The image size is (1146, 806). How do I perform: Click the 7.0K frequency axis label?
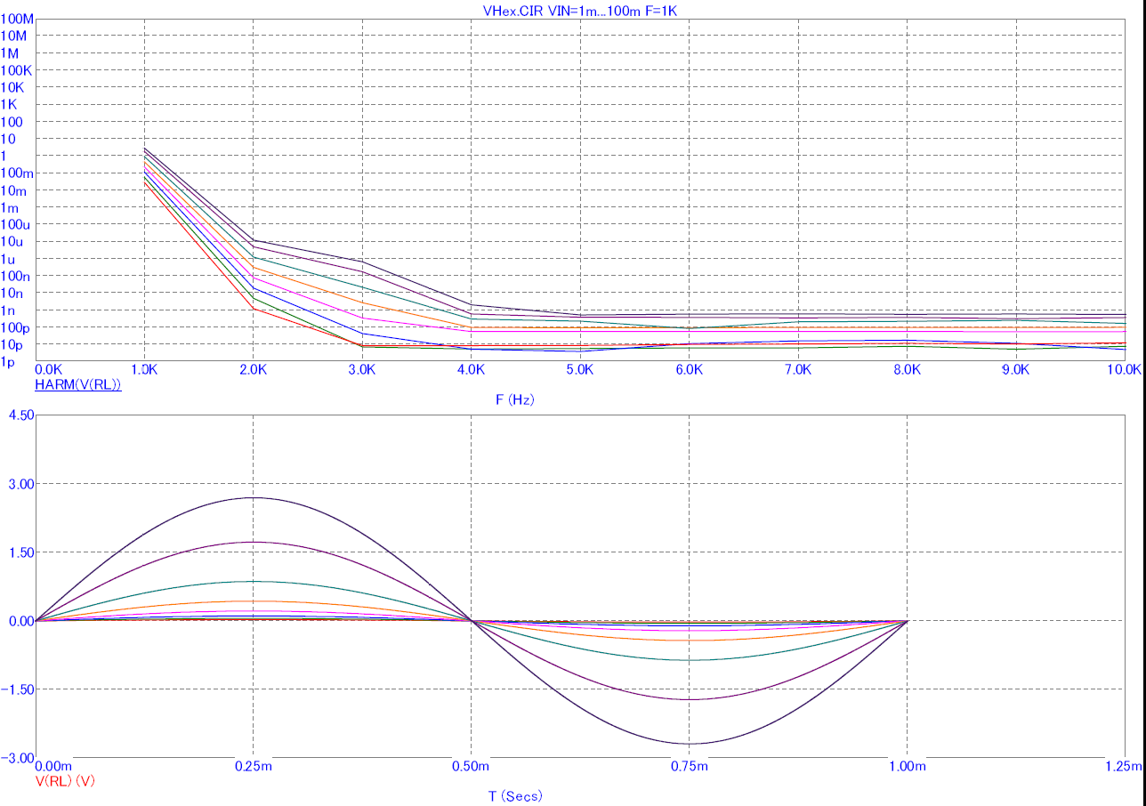tap(798, 368)
